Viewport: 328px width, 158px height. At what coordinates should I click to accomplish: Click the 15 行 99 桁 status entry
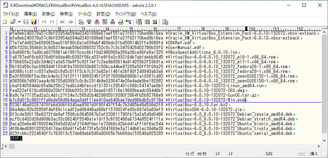click(x=196, y=154)
